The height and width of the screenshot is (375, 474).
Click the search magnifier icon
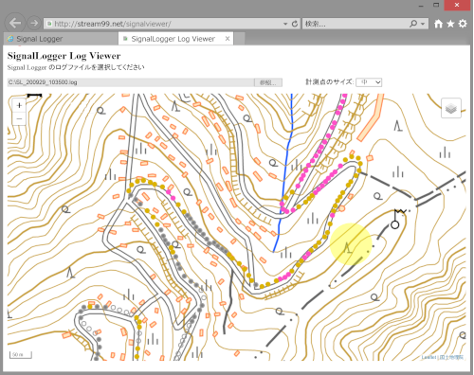click(x=413, y=24)
